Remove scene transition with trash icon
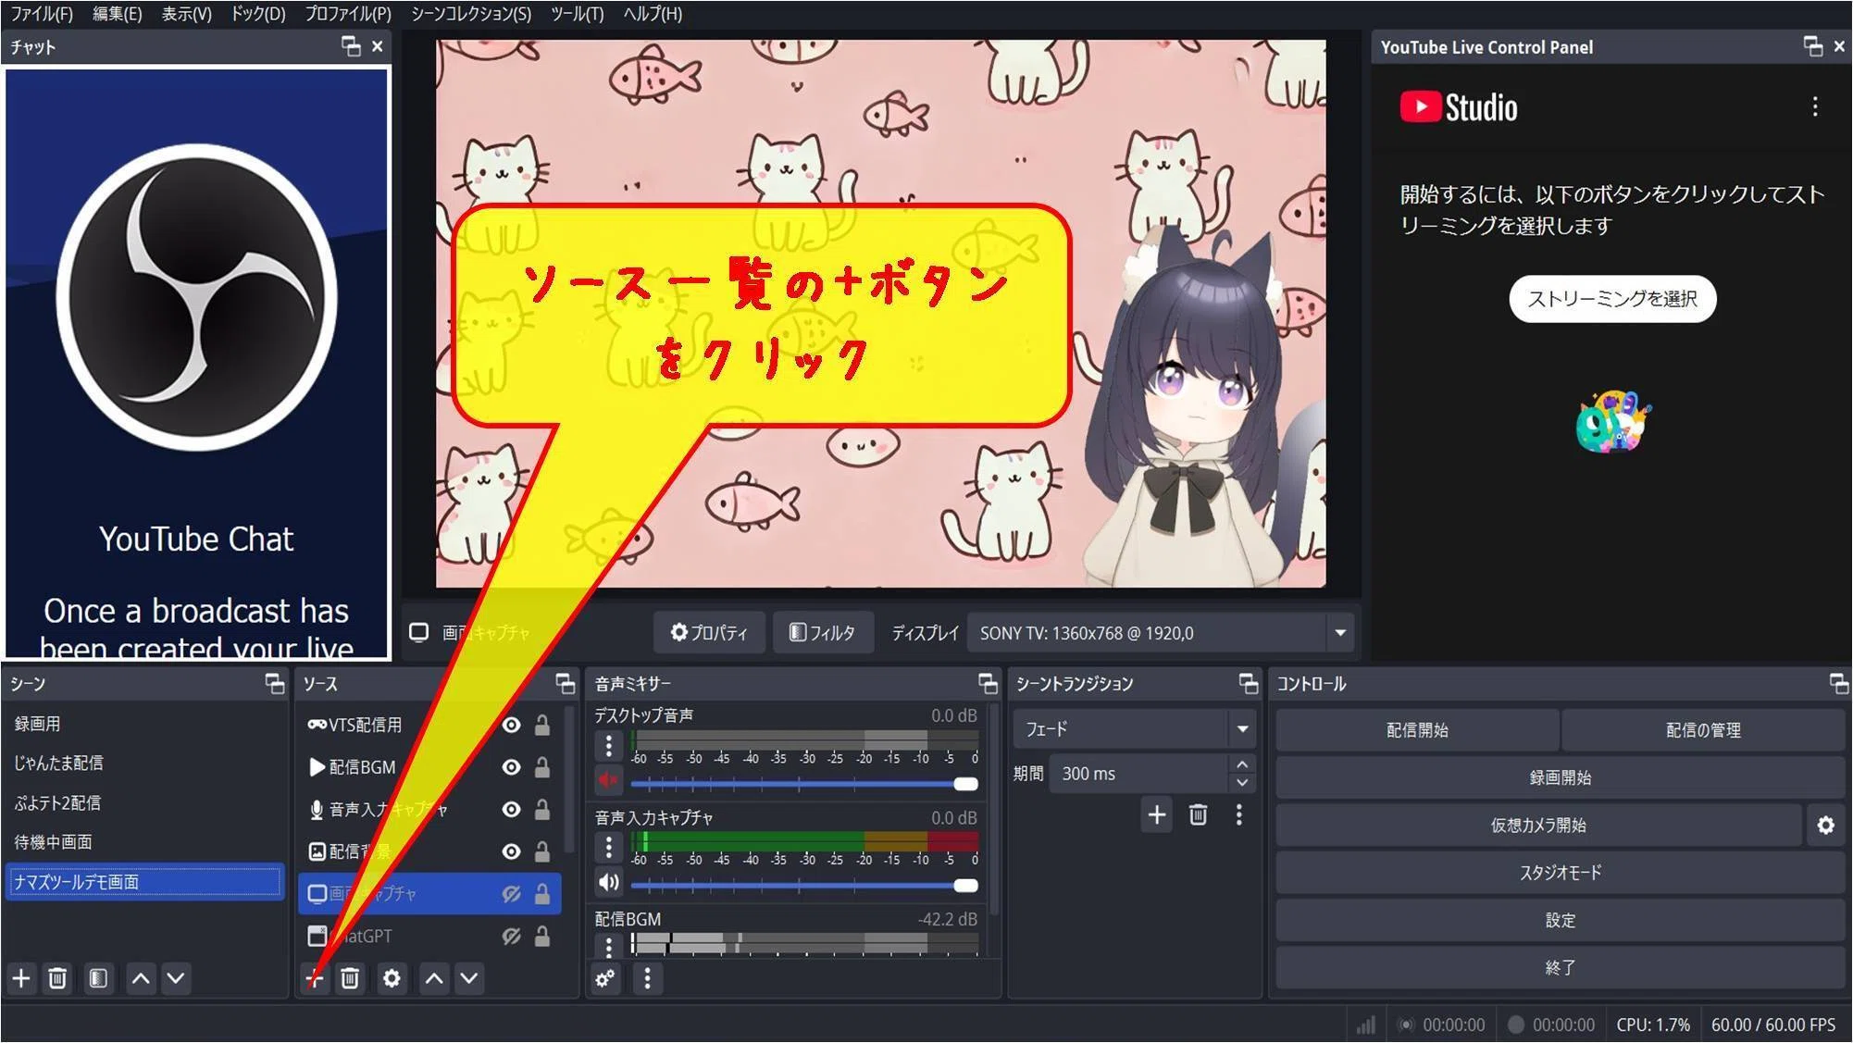The height and width of the screenshot is (1043, 1853). [1198, 814]
